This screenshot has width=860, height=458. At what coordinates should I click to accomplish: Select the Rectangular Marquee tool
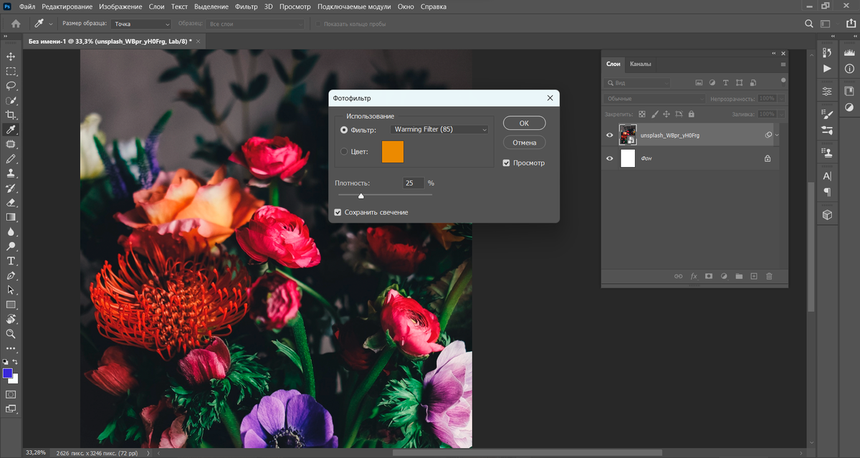click(x=11, y=71)
